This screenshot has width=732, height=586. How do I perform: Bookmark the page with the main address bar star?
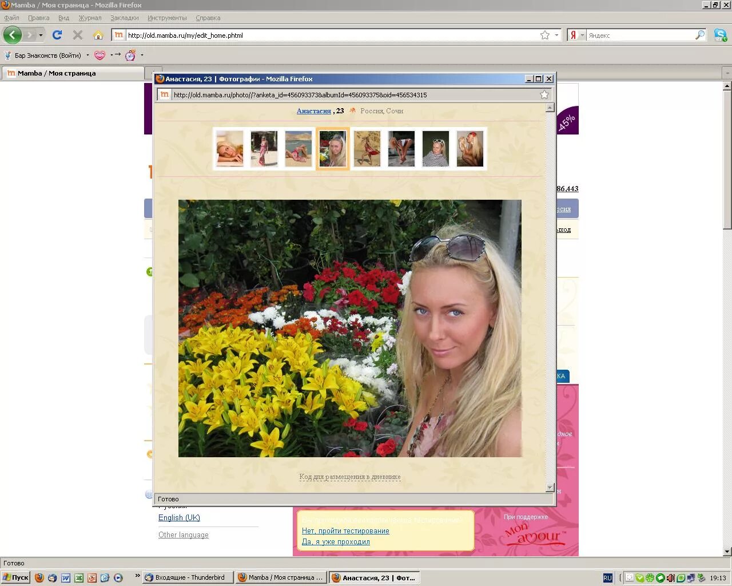545,35
